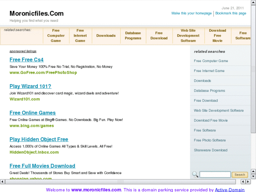Viewport: 256px width, 192px height.
Task: Select 'Download Free Movie' in top bar
Action: point(218,36)
